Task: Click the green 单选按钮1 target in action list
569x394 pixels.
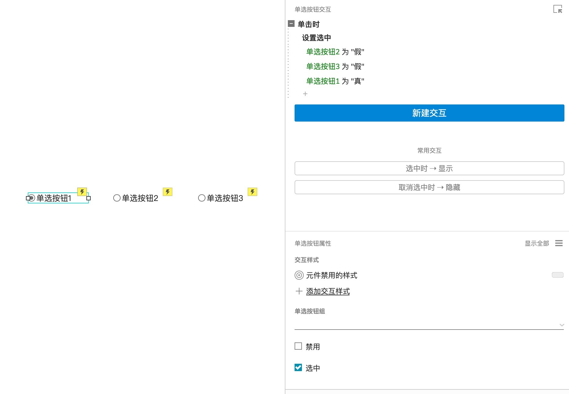Action: pyautogui.click(x=323, y=81)
